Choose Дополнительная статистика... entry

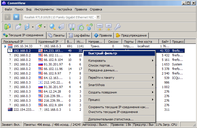point(119,119)
